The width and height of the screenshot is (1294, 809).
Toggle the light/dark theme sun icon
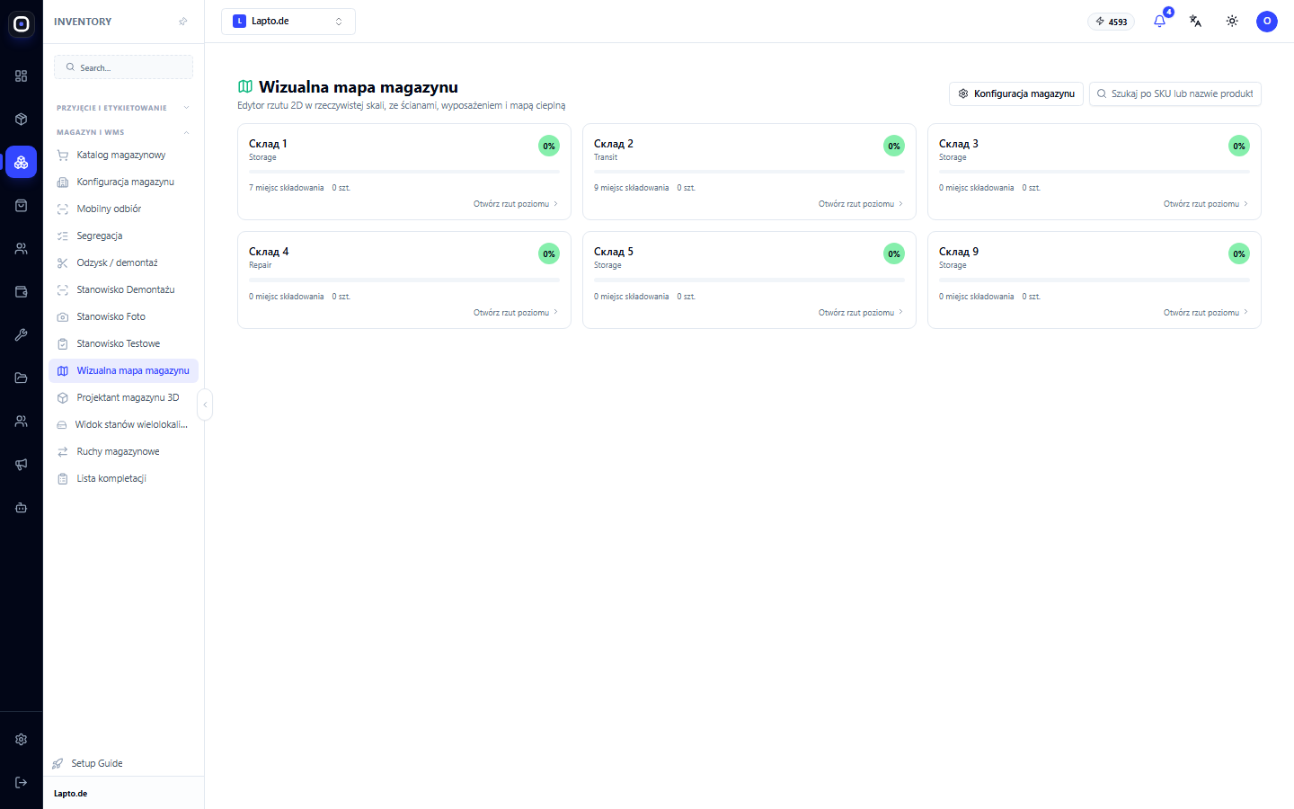point(1232,22)
